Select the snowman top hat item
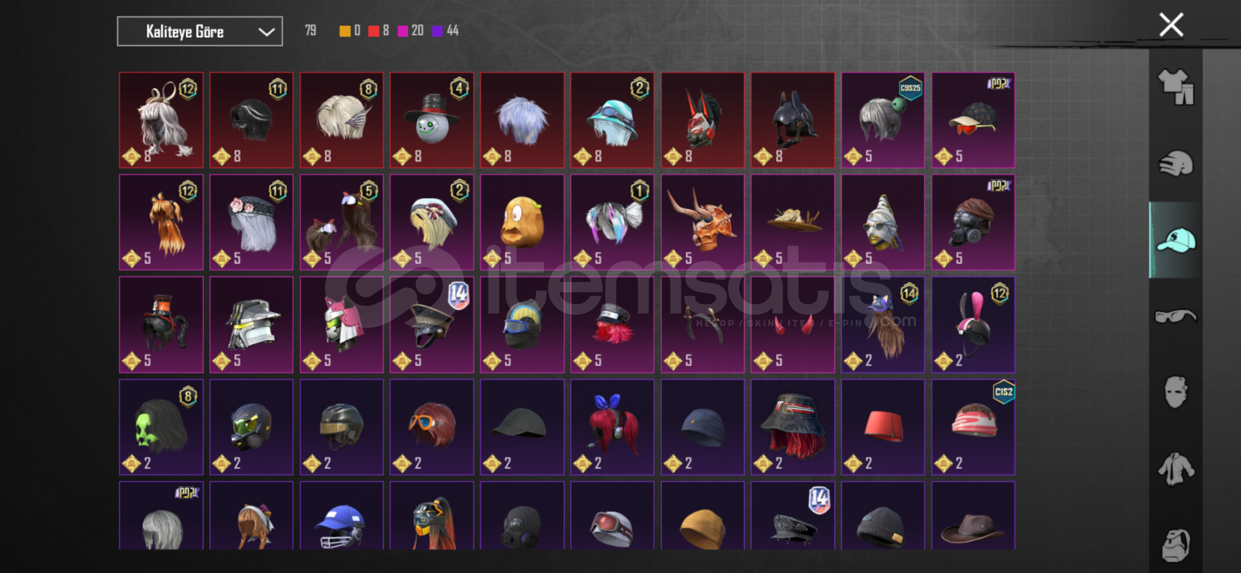Viewport: 1241px width, 573px height. click(x=432, y=120)
